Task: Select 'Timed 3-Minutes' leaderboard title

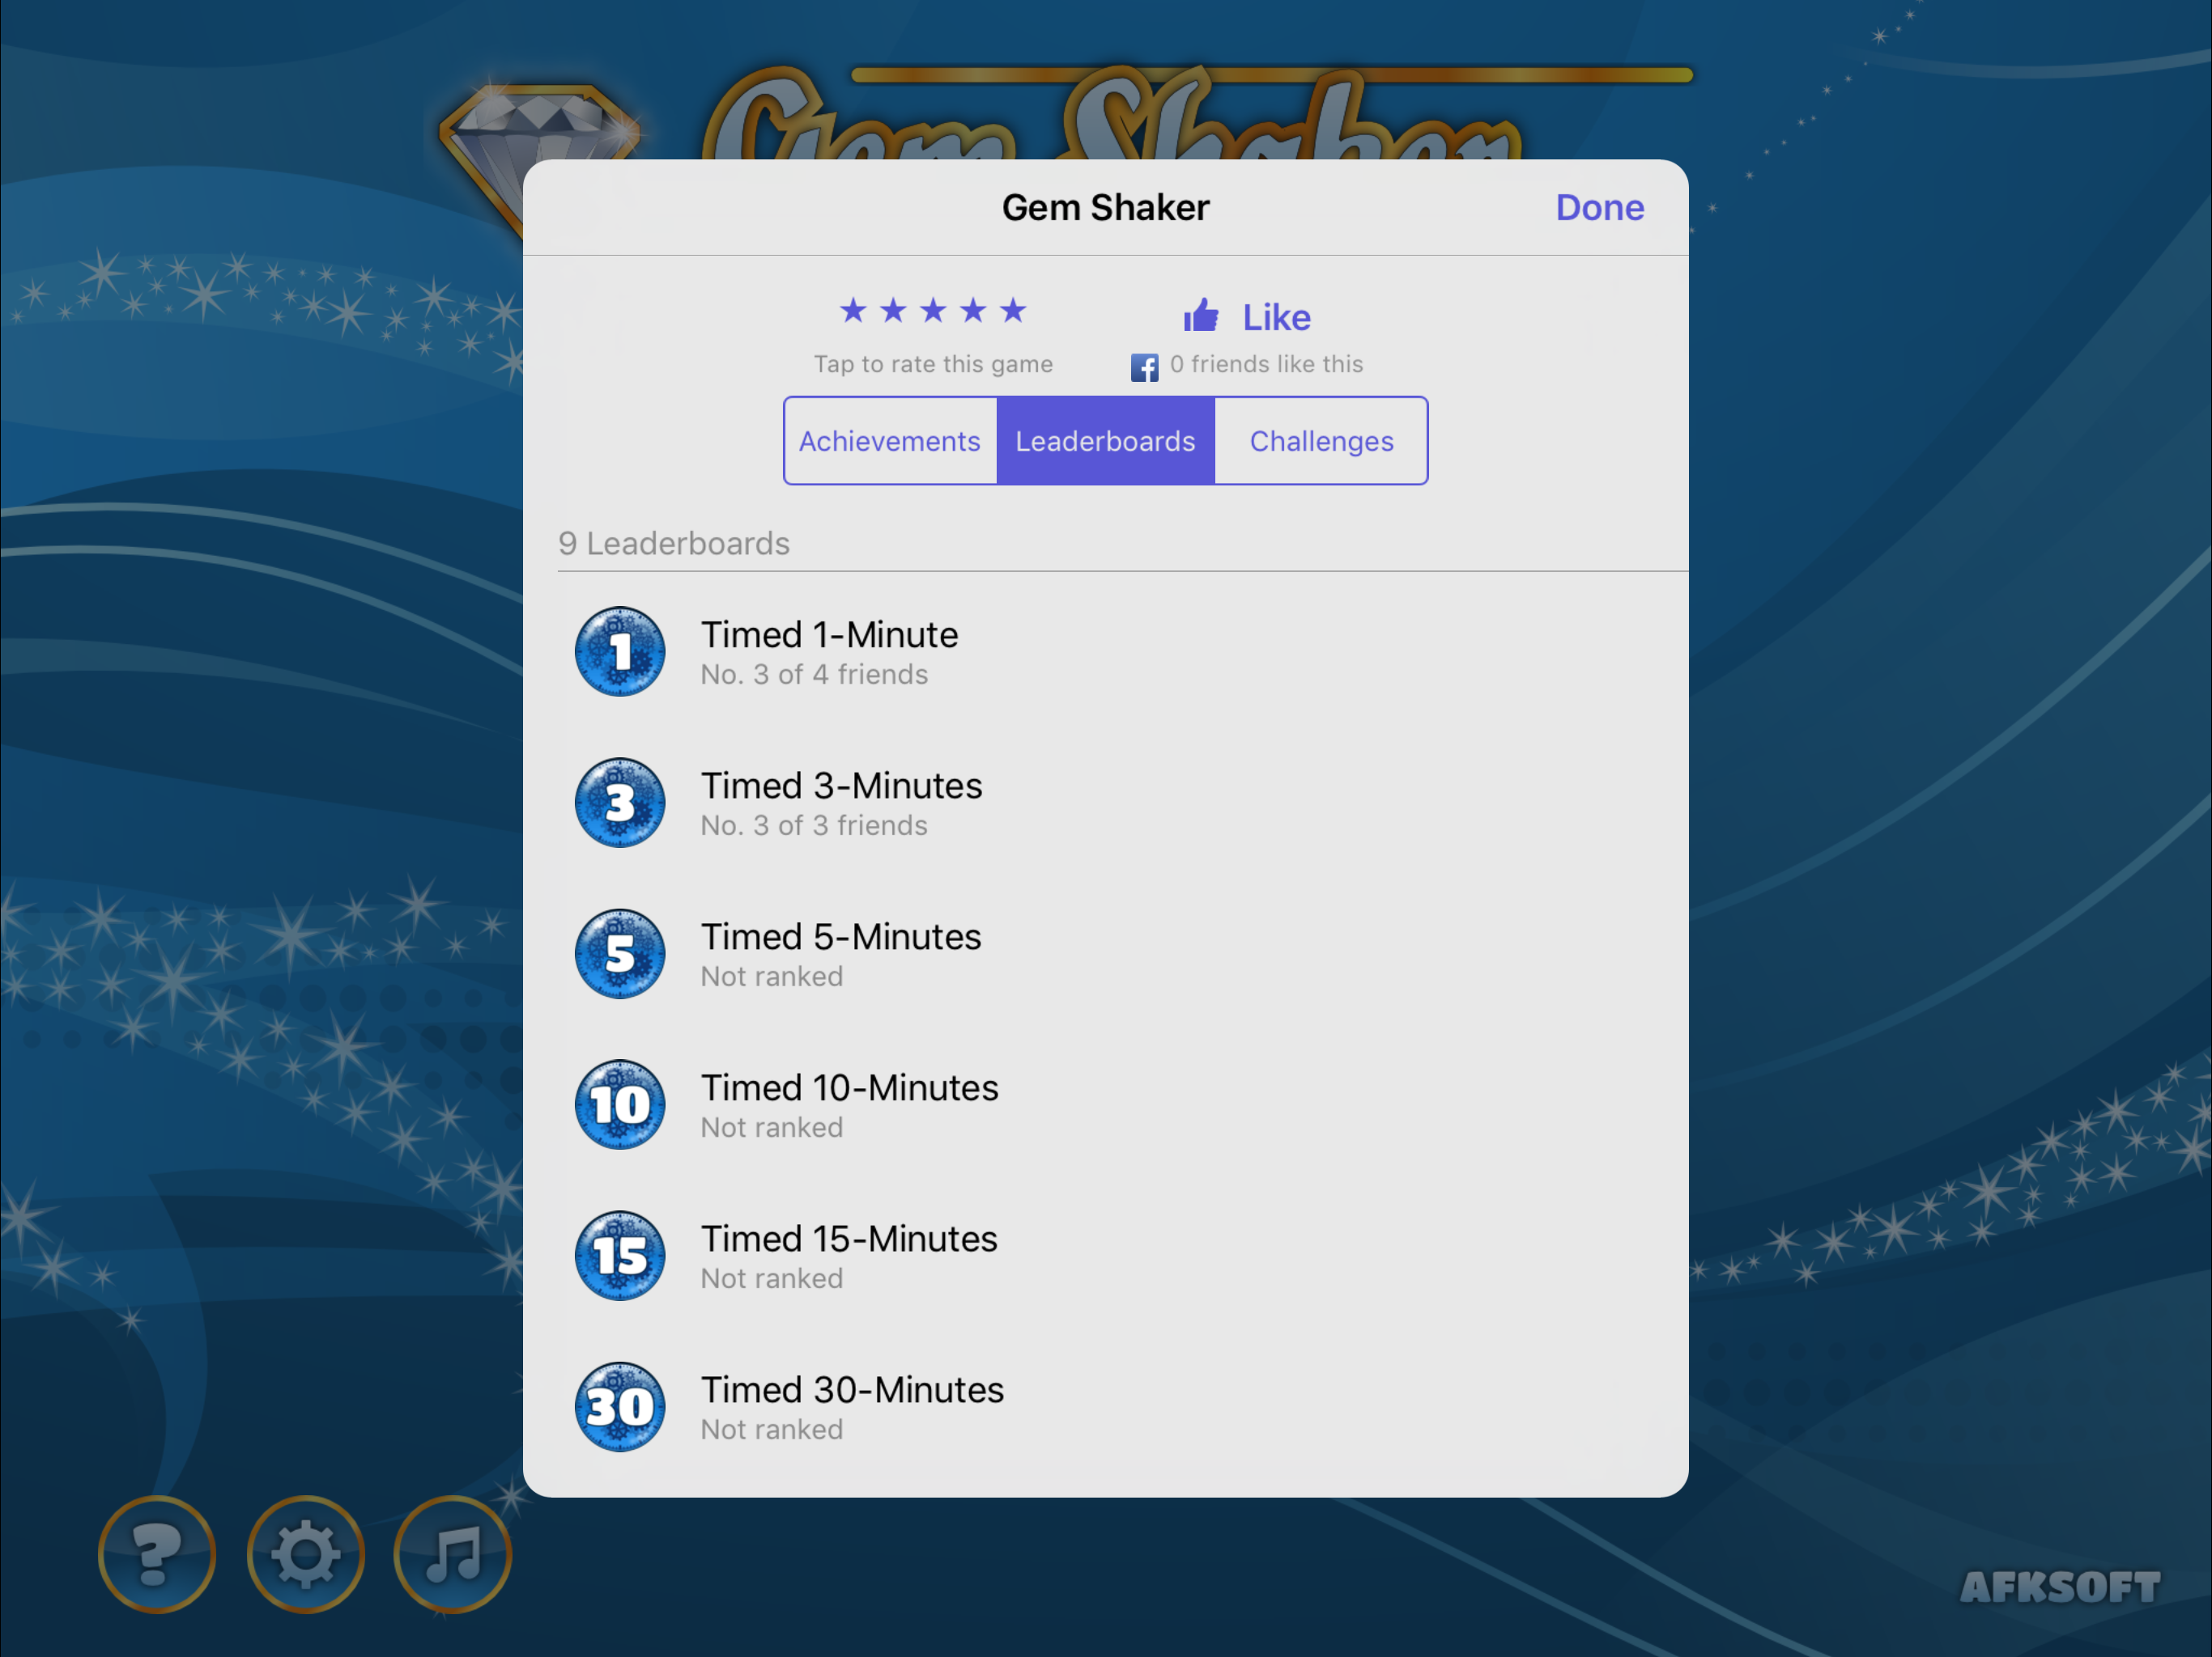Action: click(x=841, y=786)
